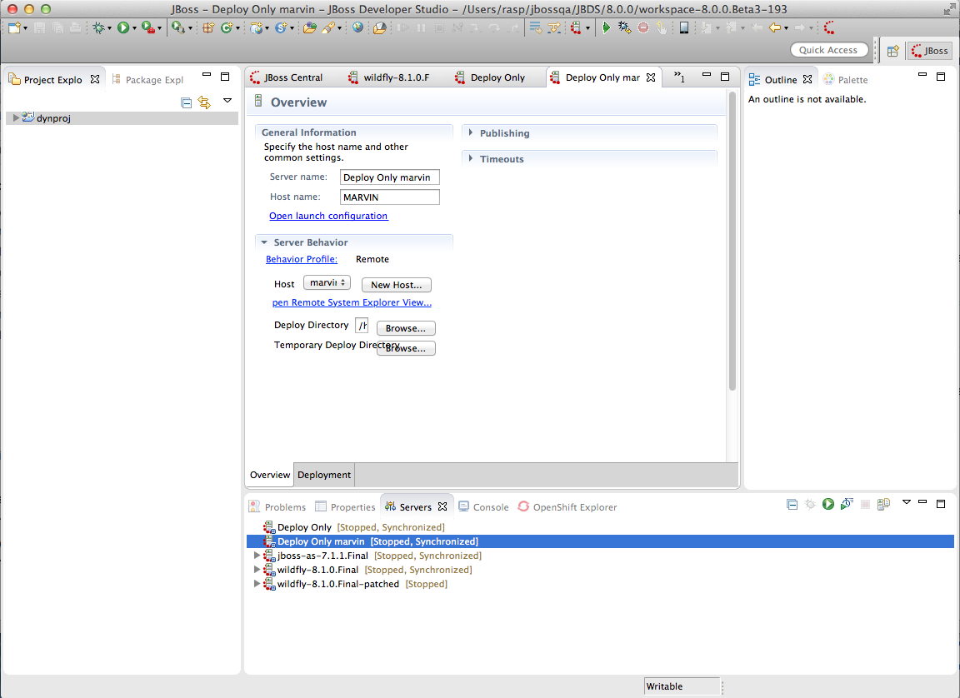Collapse the Server Behavior section
960x698 pixels.
click(264, 242)
